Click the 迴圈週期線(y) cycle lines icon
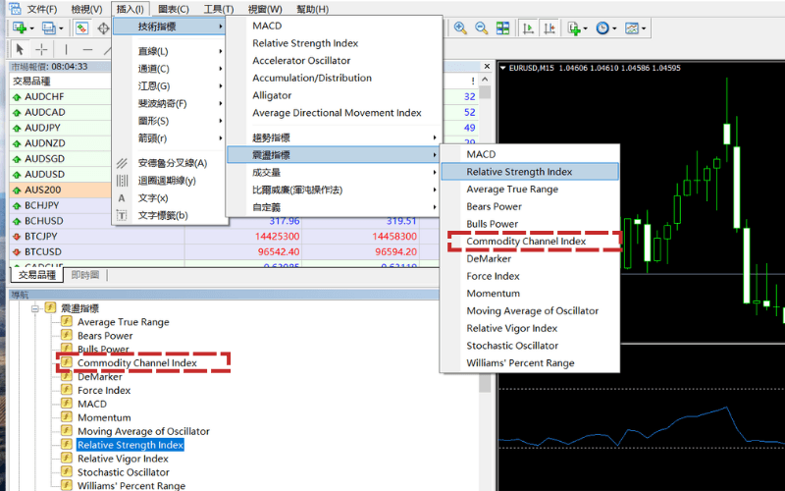The image size is (785, 491). tap(122, 181)
